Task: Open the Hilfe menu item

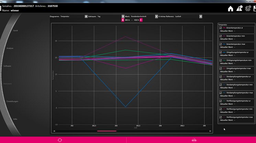Action: 15,119
